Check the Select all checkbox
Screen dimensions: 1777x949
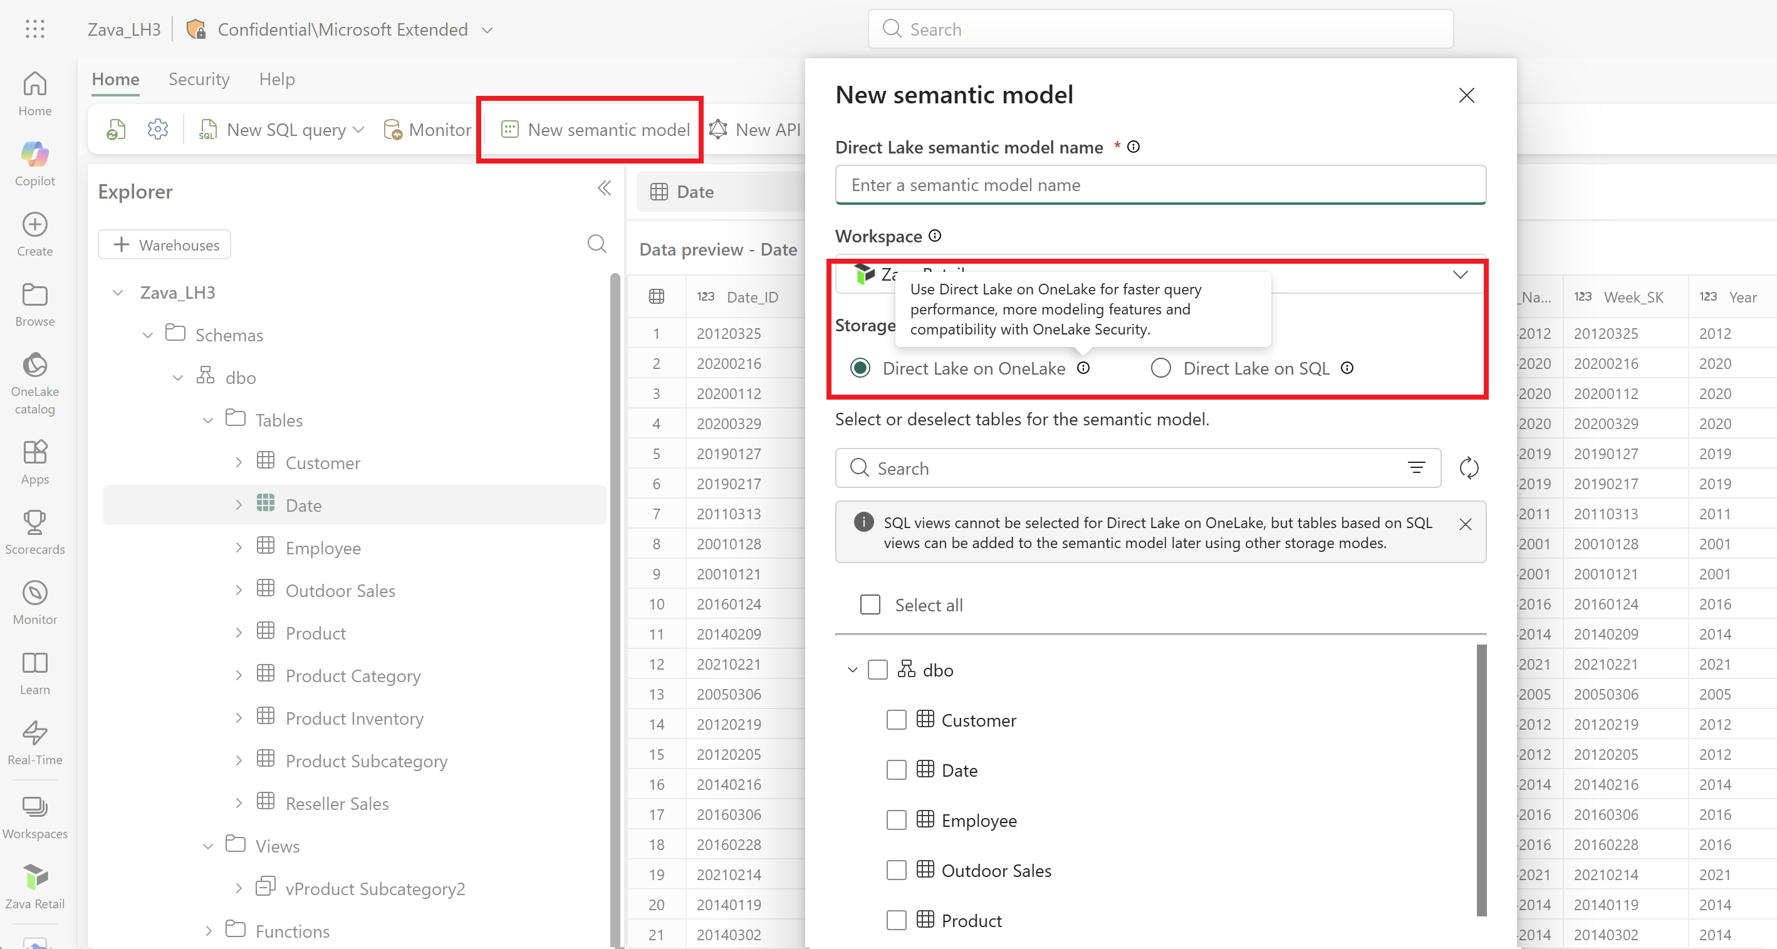tap(870, 604)
